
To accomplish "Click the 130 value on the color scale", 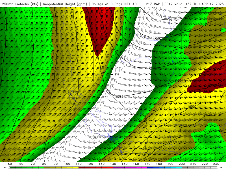I will 101,164.
